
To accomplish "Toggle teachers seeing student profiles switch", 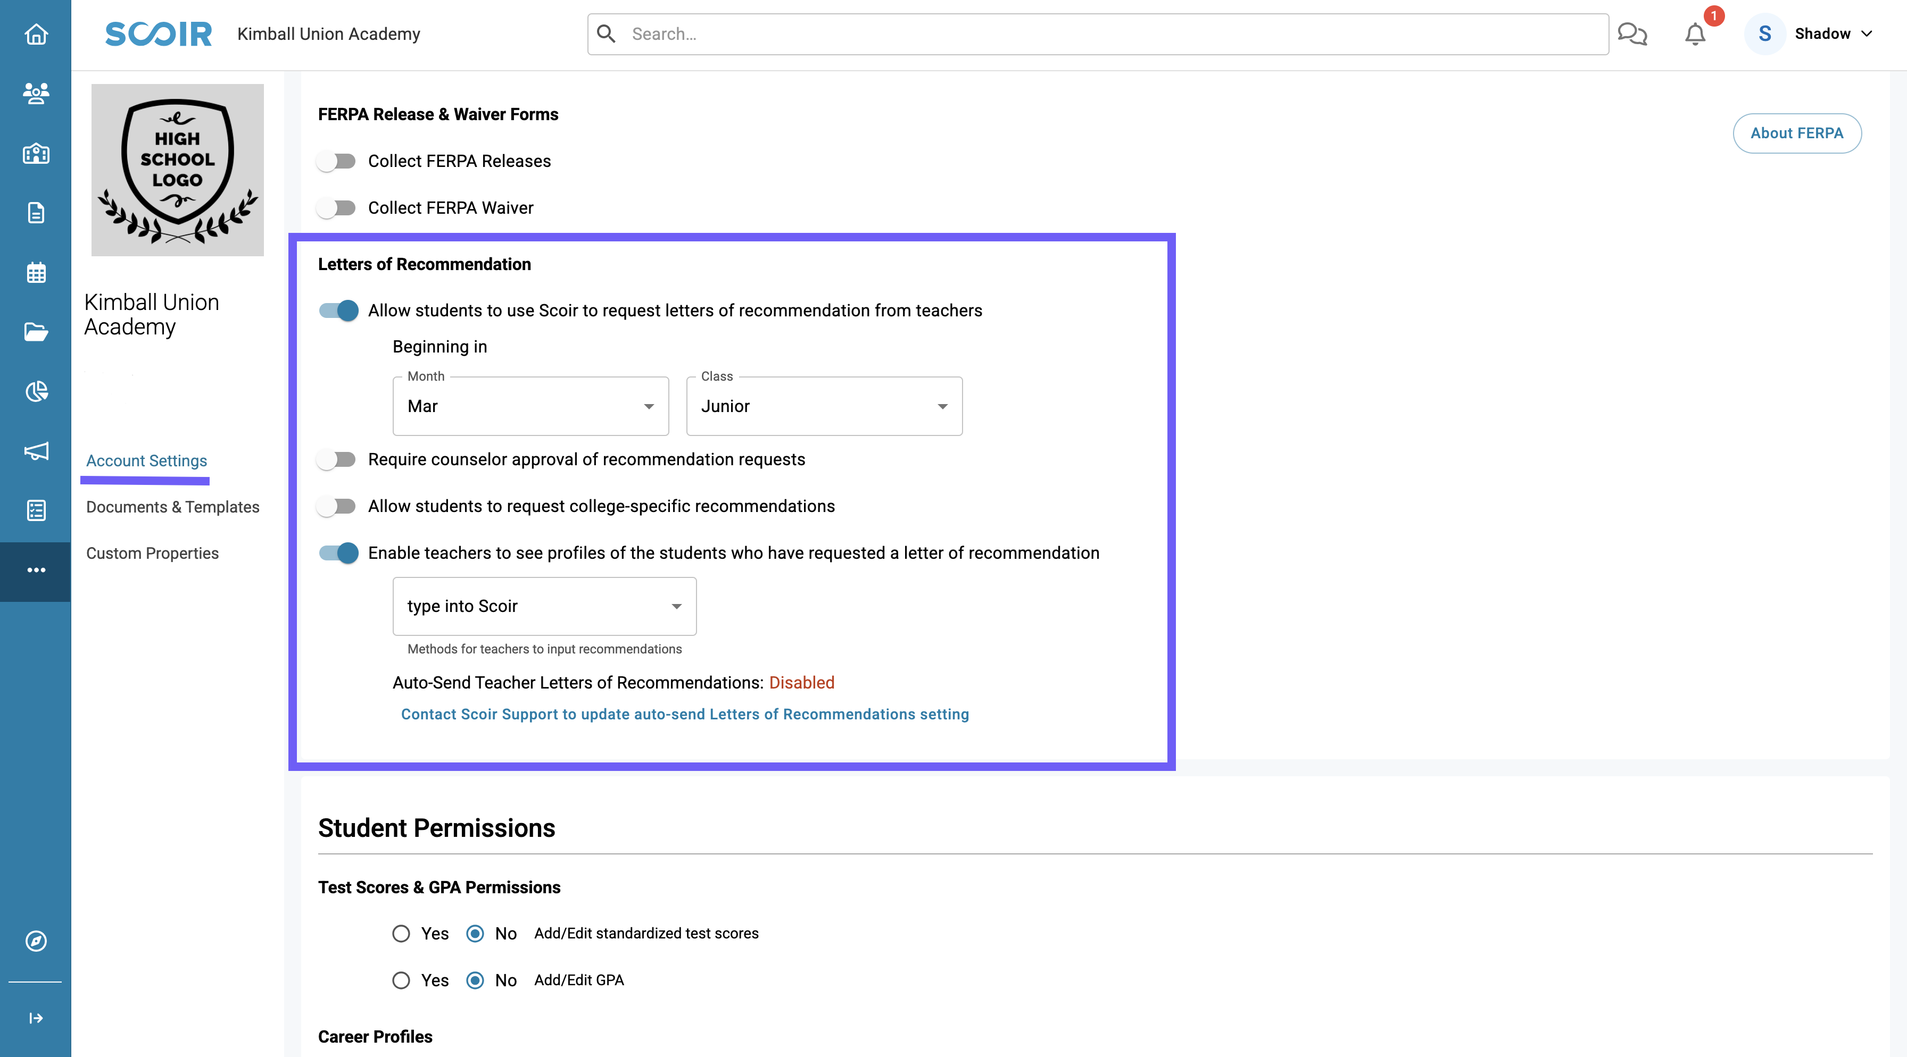I will pos(338,553).
